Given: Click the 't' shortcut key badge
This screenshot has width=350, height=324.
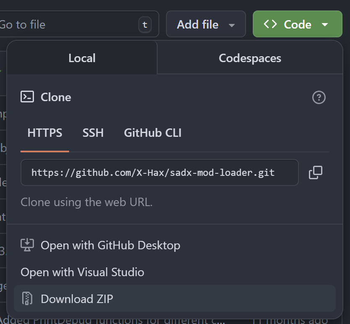Looking at the screenshot, I should point(145,25).
